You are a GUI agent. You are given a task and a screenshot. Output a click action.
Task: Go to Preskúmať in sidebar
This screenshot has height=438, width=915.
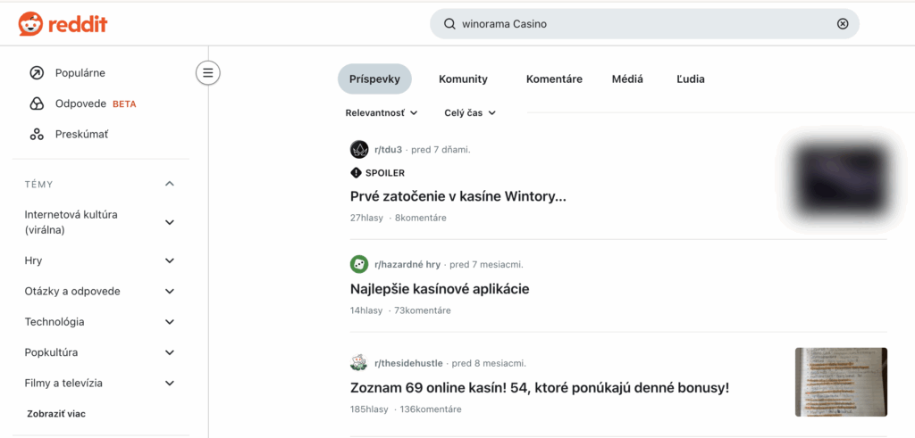[81, 134]
